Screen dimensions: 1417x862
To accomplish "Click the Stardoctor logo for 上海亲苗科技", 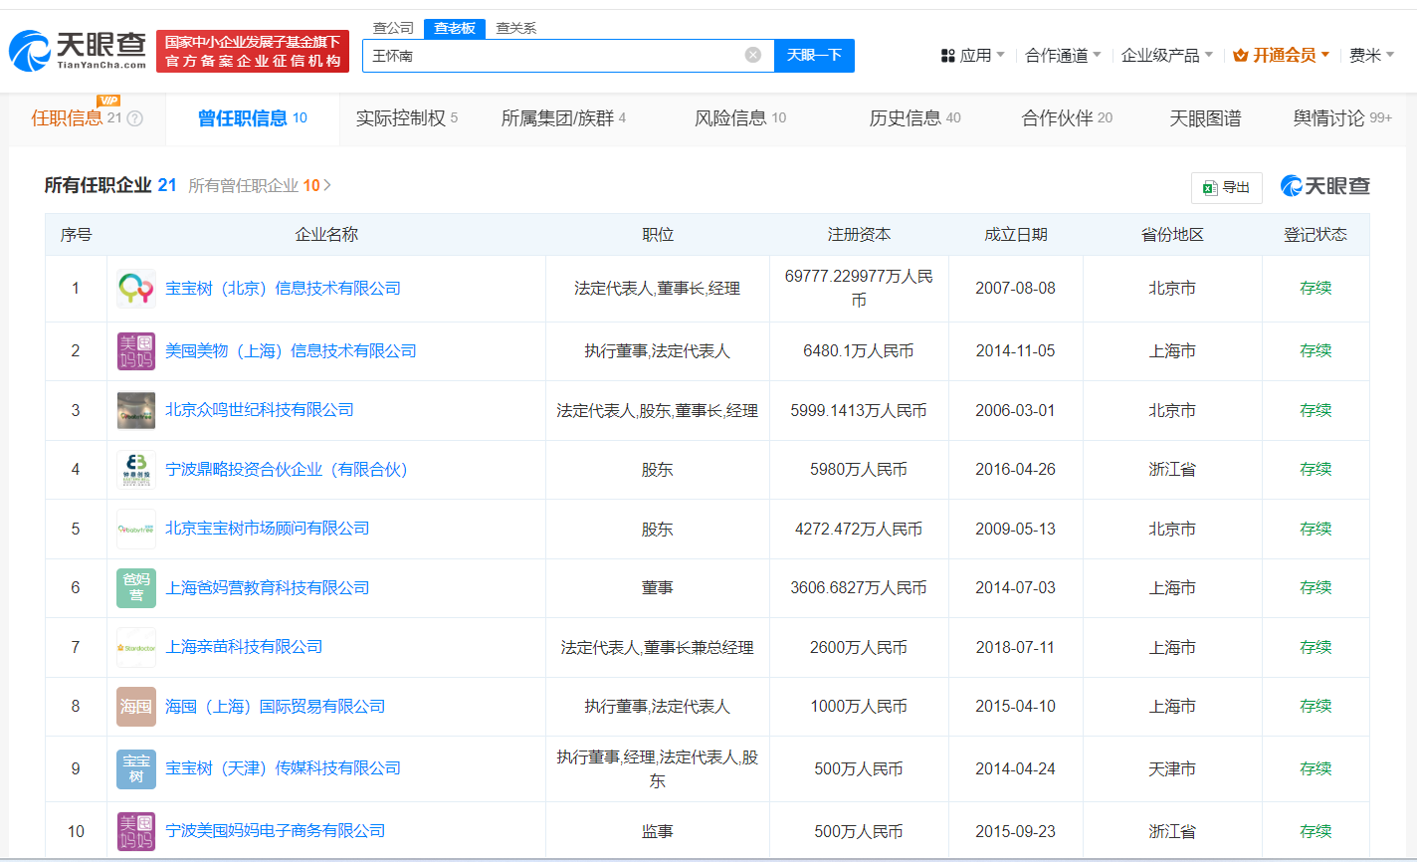I will [x=135, y=647].
